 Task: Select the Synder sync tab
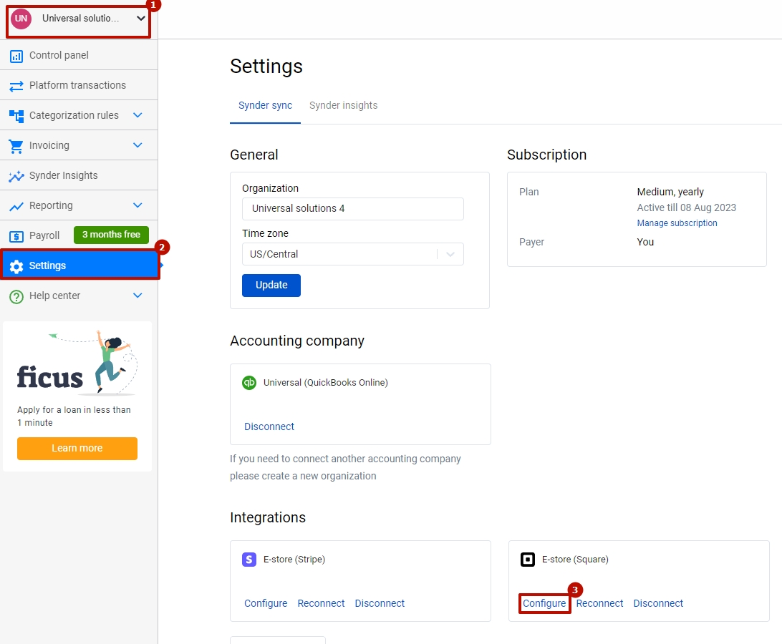click(265, 105)
